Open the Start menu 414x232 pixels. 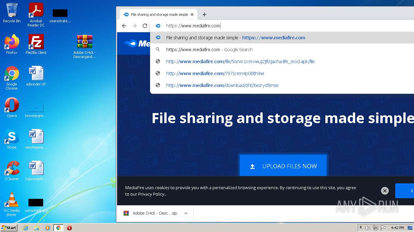(x=9, y=228)
